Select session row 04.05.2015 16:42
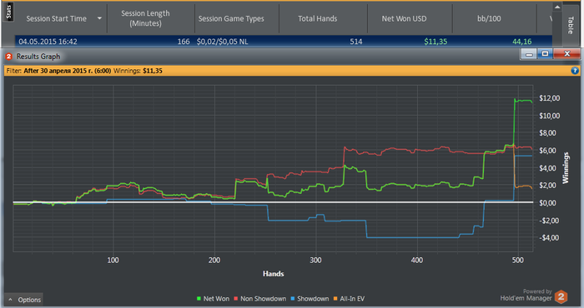 click(284, 42)
